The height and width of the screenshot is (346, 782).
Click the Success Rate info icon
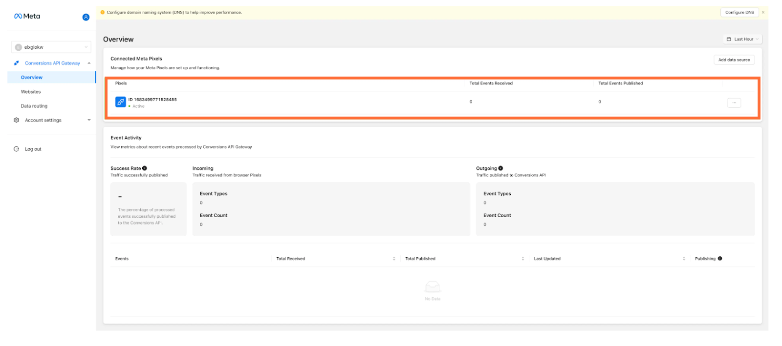(x=145, y=168)
